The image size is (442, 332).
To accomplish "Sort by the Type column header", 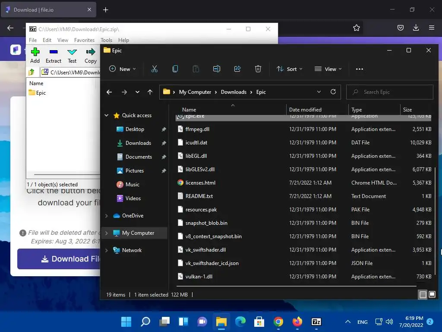I will pyautogui.click(x=374, y=109).
